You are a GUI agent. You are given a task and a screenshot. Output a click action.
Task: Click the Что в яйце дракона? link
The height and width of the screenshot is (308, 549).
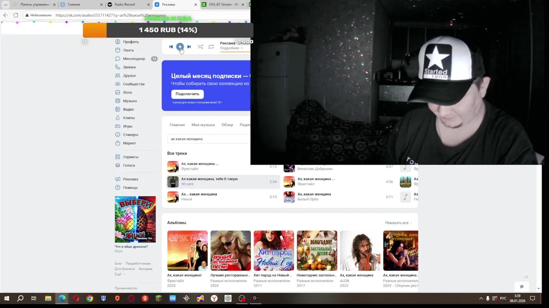coord(131,246)
